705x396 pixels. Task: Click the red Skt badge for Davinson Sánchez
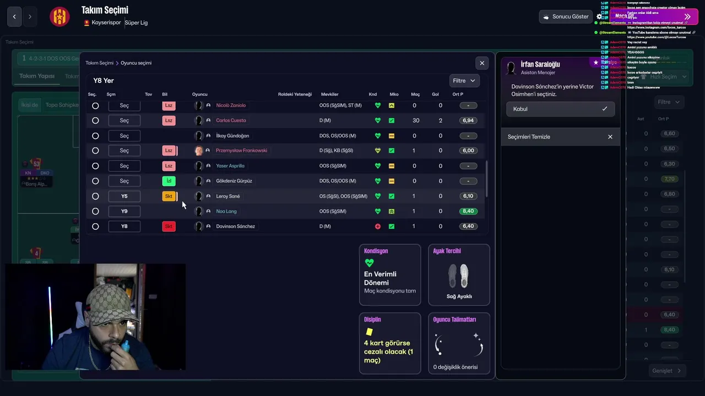[169, 227]
